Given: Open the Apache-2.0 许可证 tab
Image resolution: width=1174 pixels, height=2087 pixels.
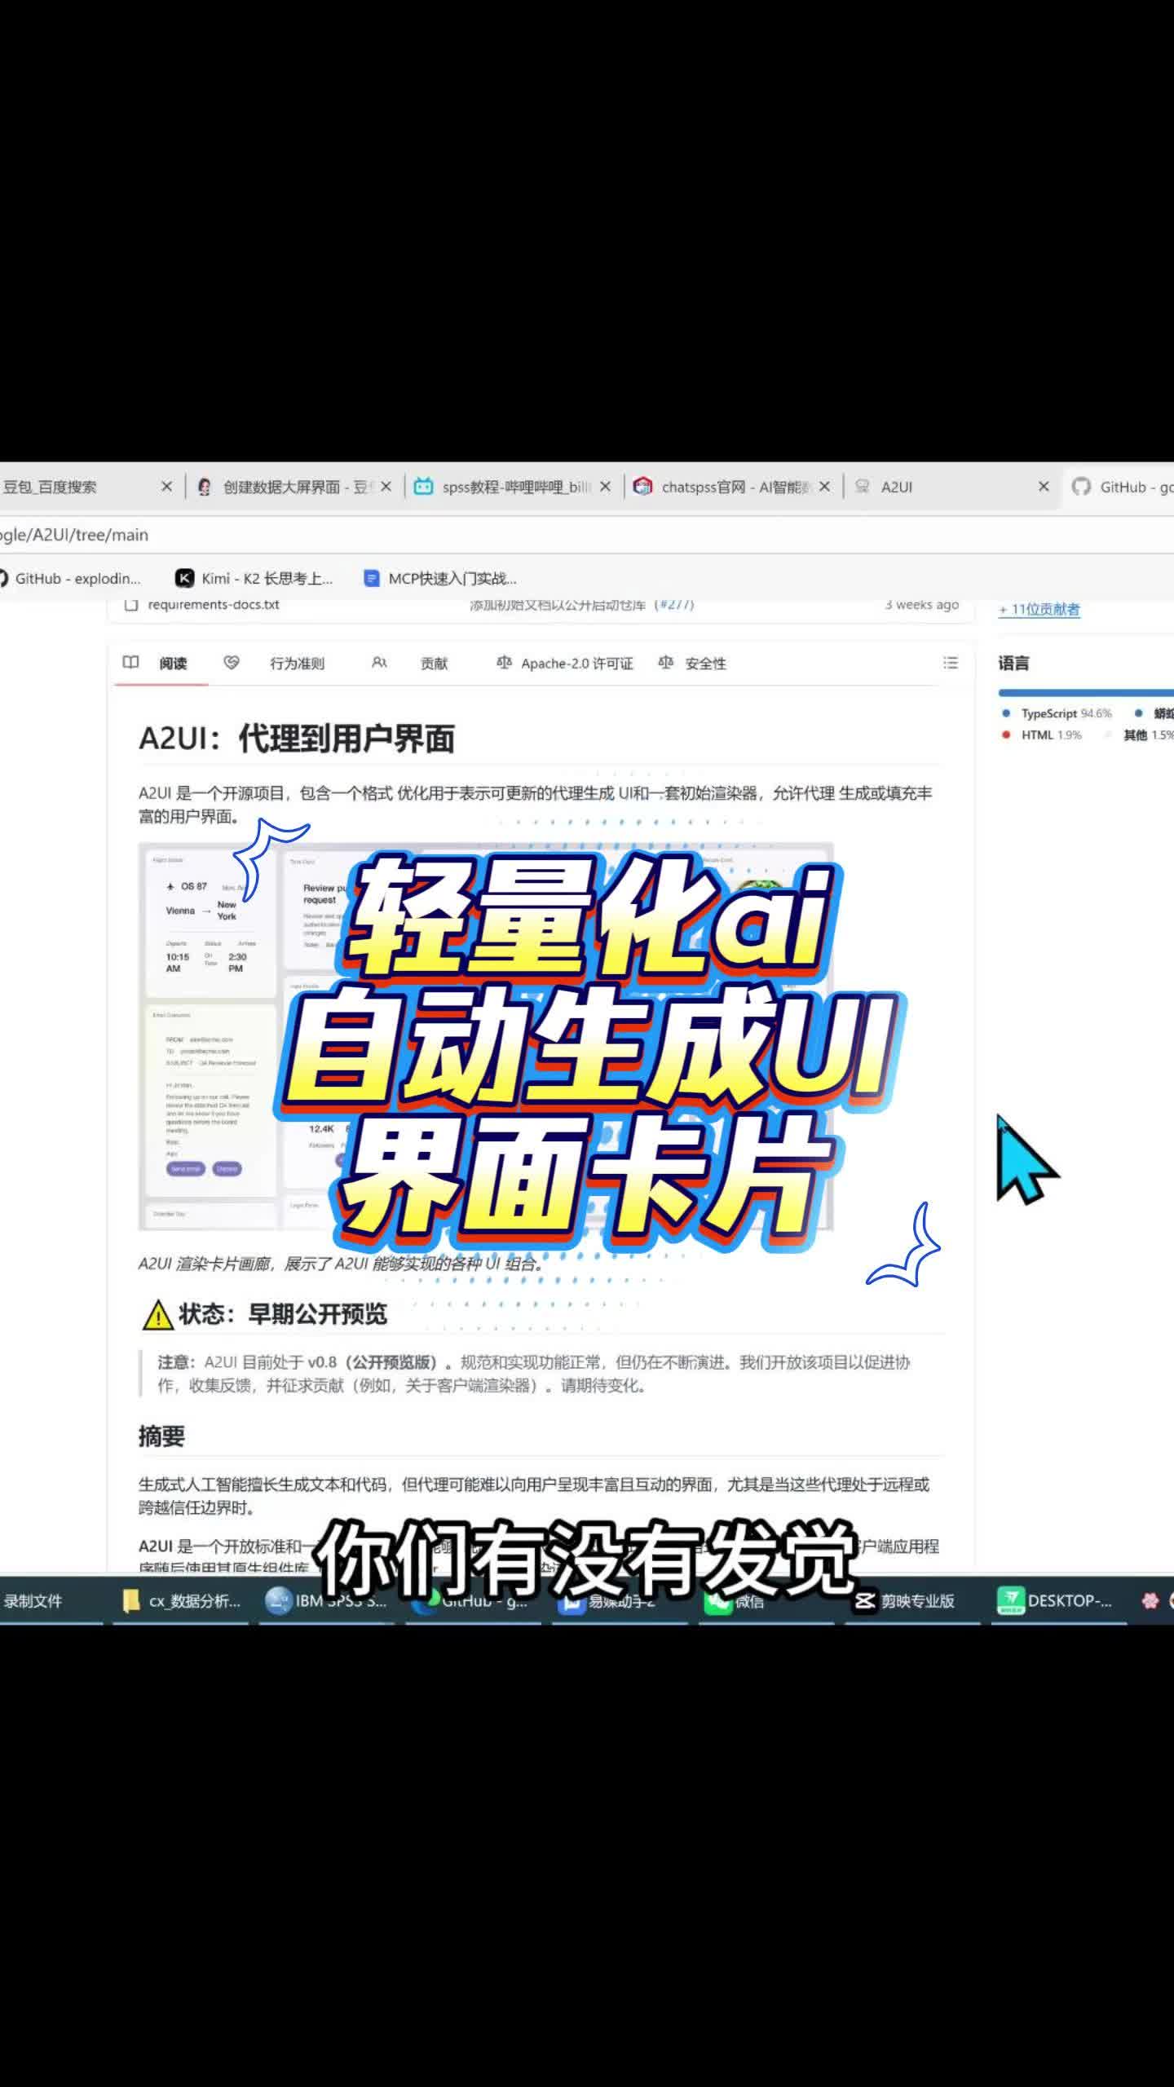Looking at the screenshot, I should click(x=565, y=664).
